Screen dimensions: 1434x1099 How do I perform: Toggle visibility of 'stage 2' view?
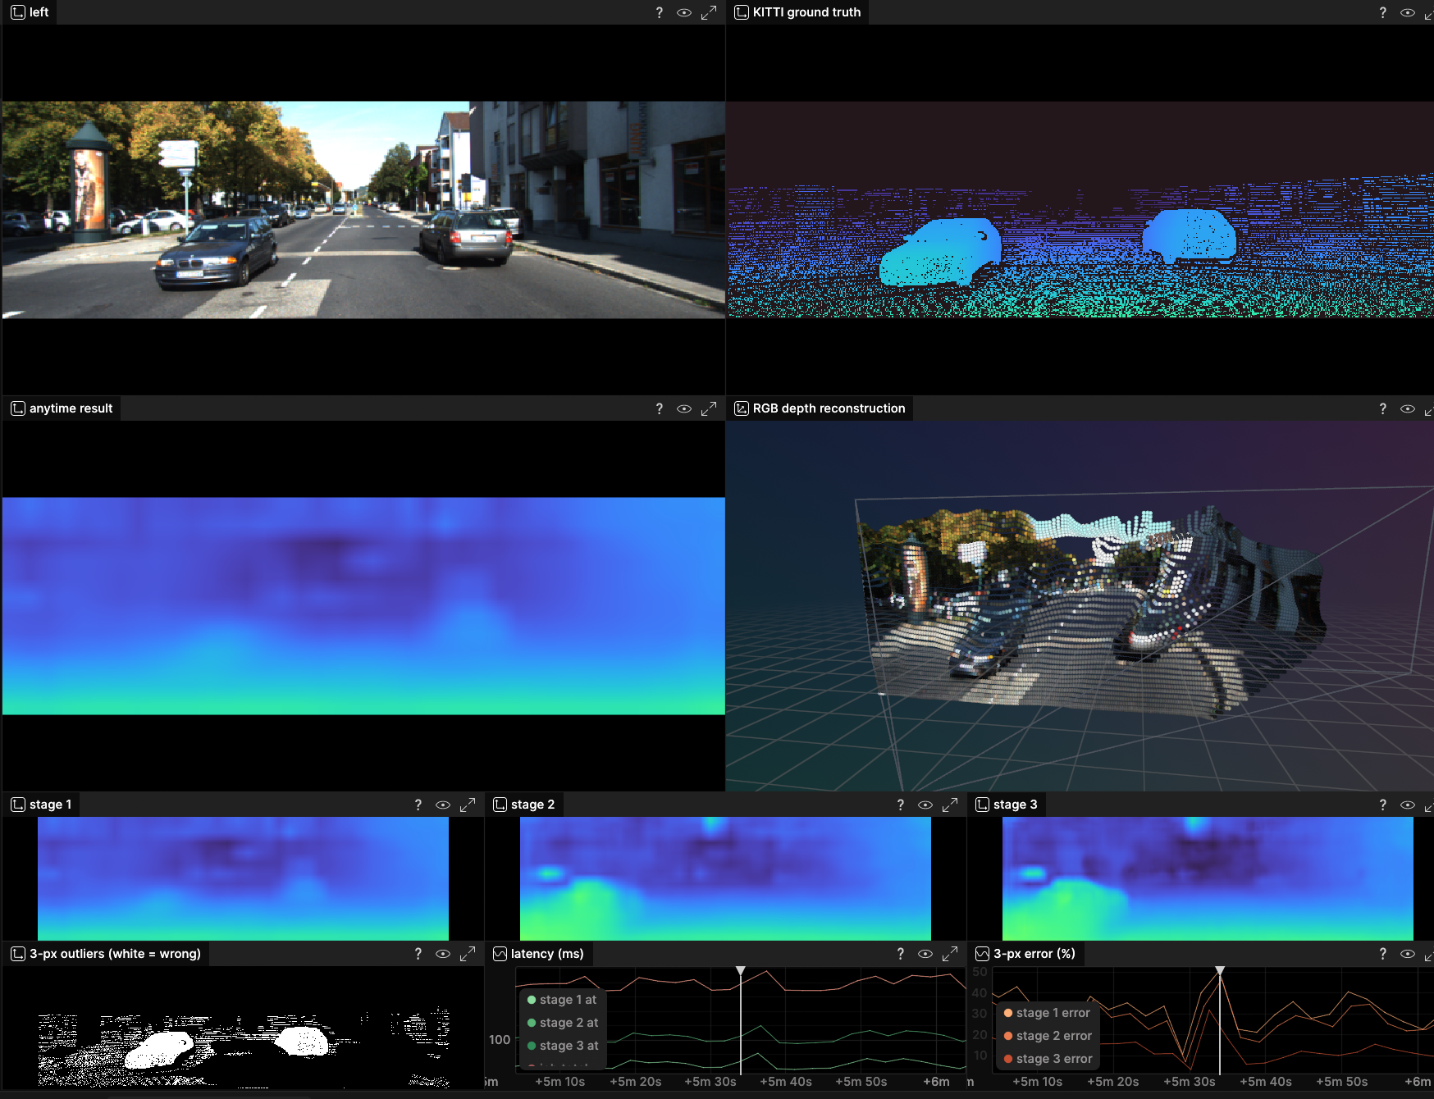click(925, 805)
